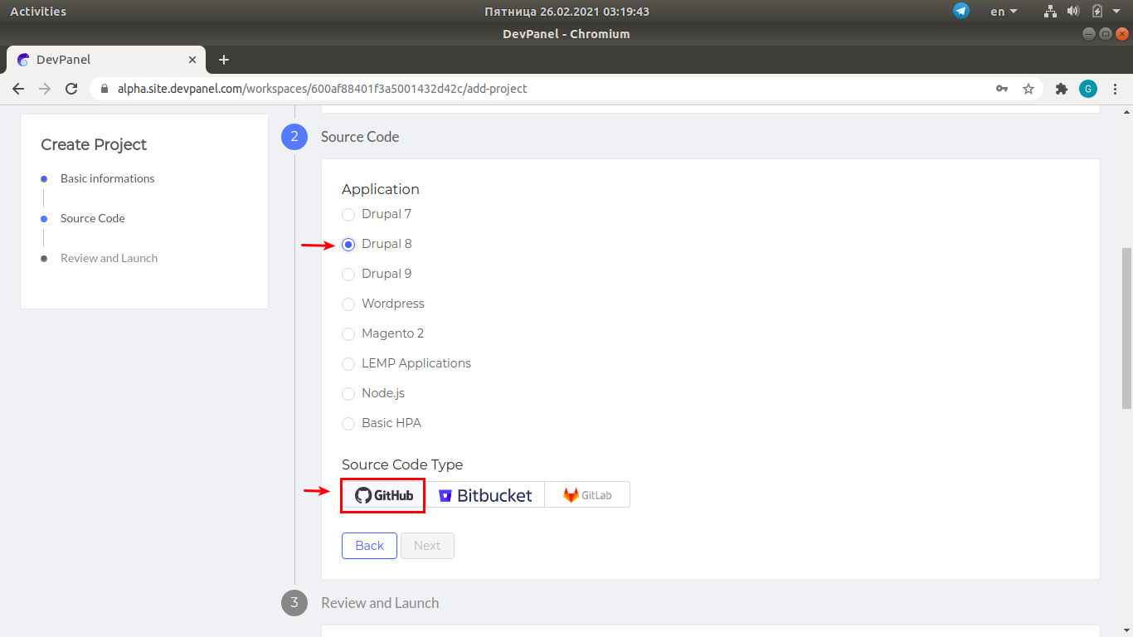Screen dimensions: 1133x637
Task: Select the Drupal 7 radio option
Action: 348,215
